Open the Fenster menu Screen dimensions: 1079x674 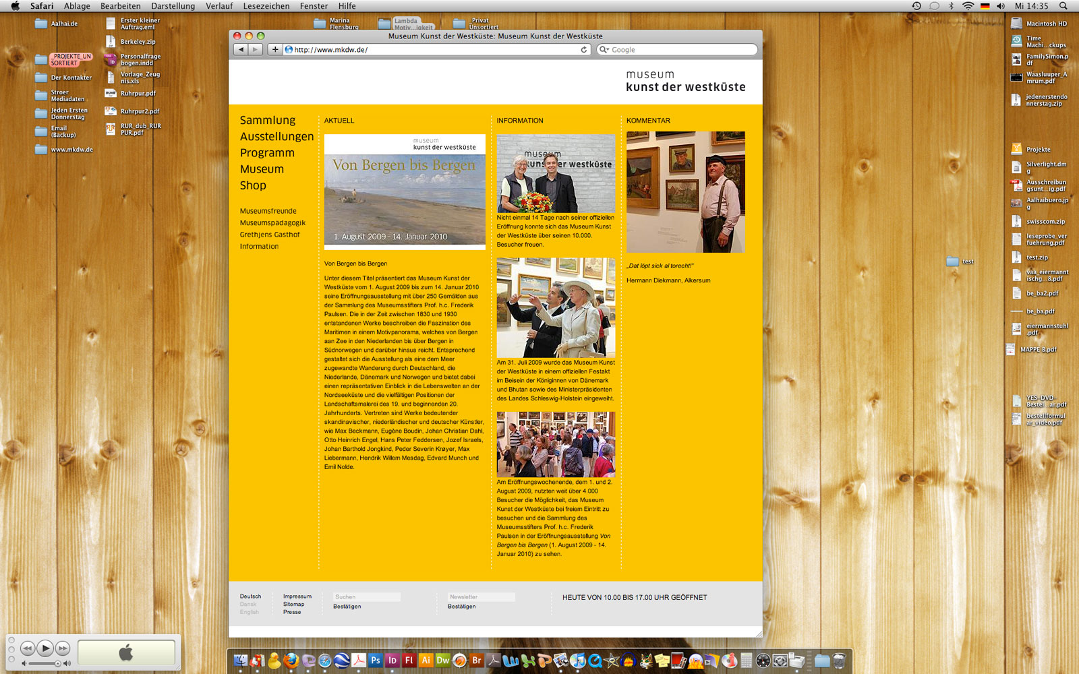314,6
